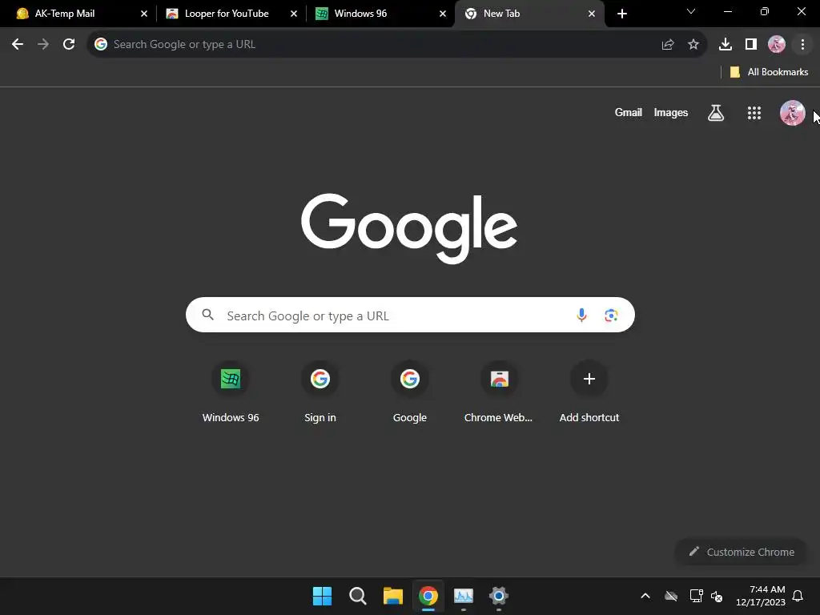Screen dimensions: 820x615
Task: Open the notification bell
Action: pos(798,596)
